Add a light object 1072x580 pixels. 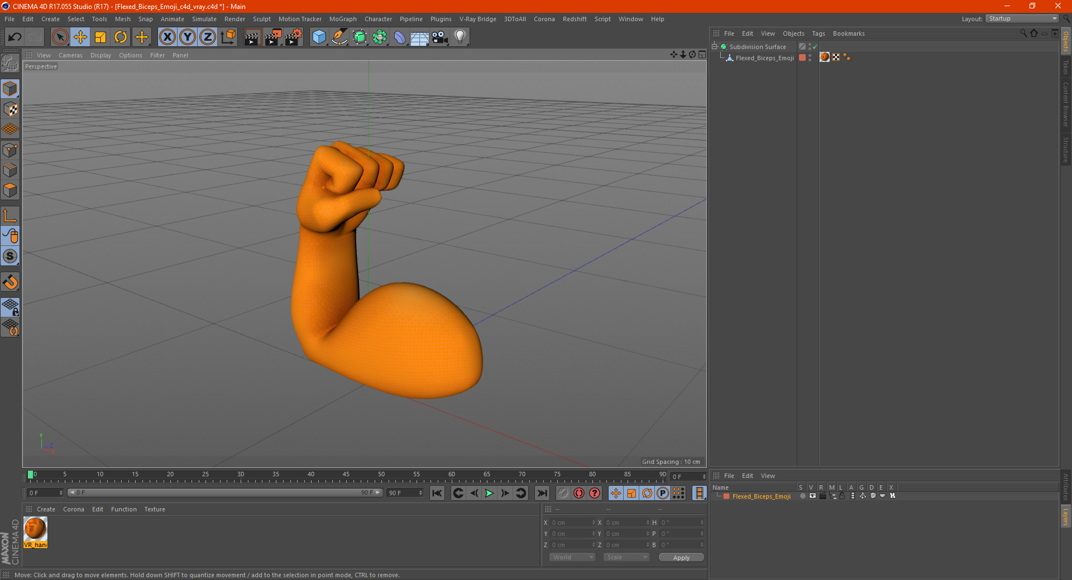(460, 37)
